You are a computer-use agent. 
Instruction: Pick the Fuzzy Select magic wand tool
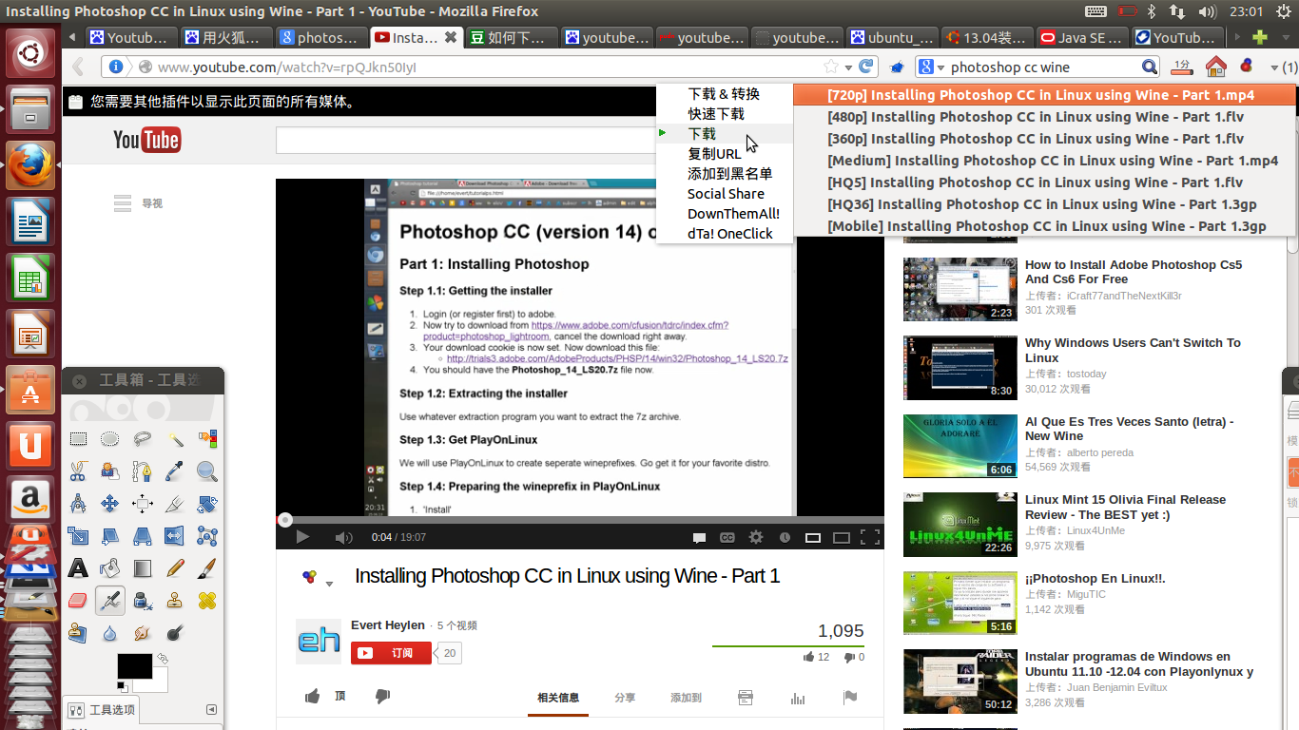(175, 439)
